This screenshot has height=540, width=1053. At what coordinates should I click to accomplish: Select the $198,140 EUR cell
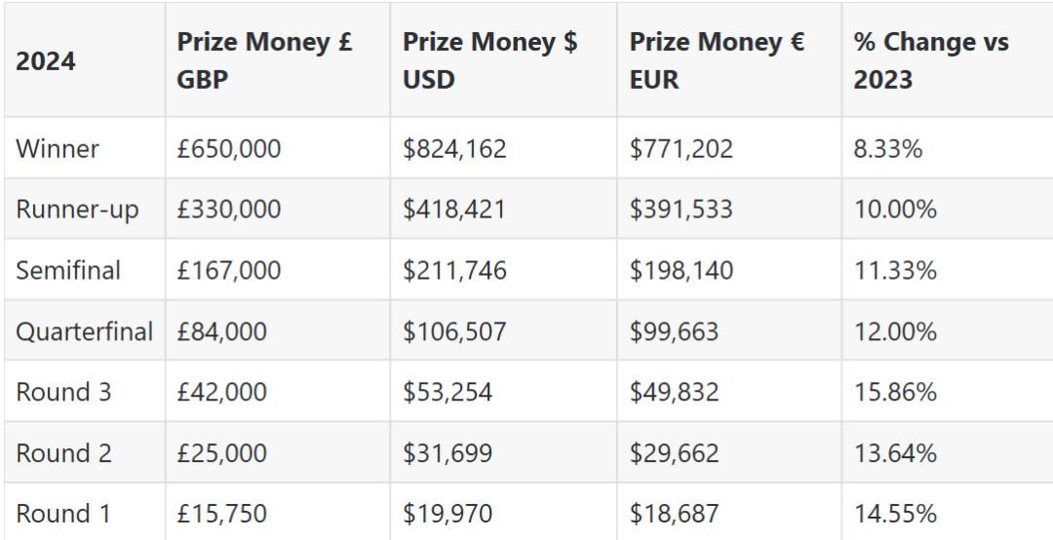pyautogui.click(x=682, y=270)
